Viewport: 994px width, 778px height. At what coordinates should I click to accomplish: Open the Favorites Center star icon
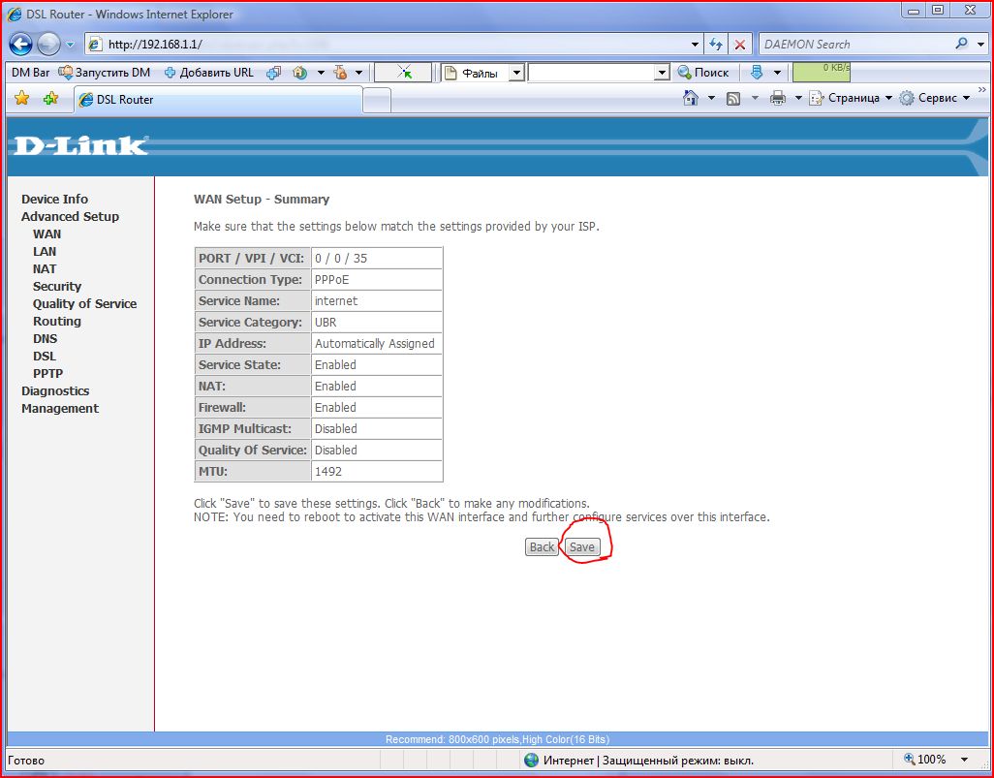click(x=22, y=98)
